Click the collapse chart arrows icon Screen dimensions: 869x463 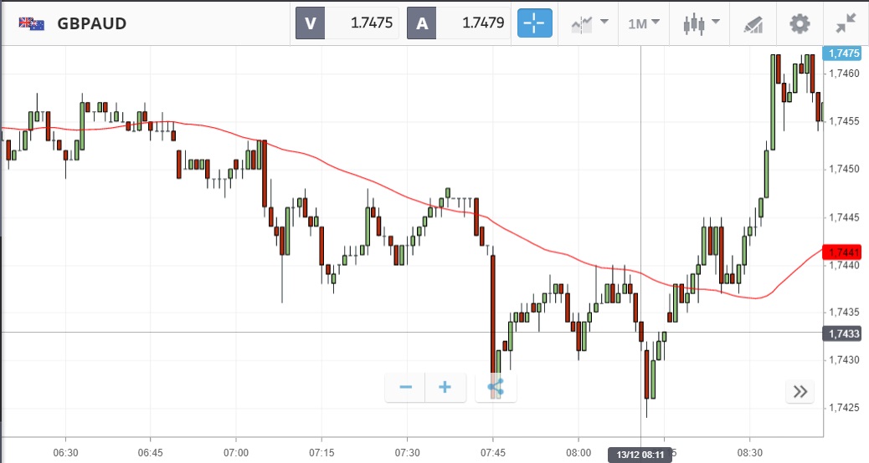846,23
